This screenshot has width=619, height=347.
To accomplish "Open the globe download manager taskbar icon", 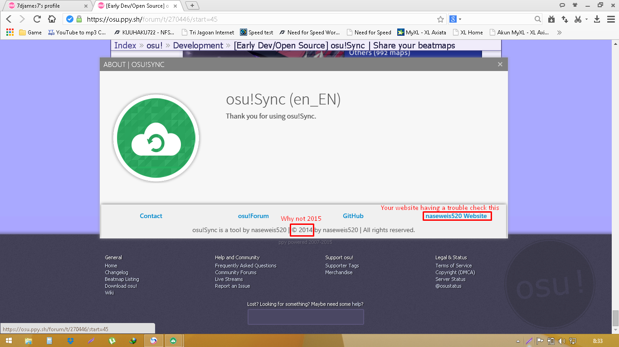I will point(133,341).
